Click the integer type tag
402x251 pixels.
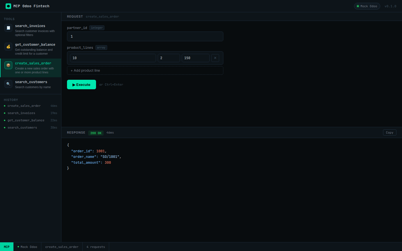97,28
